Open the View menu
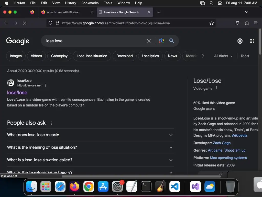Image resolution: width=262 pixels, height=197 pixels. click(56, 3)
